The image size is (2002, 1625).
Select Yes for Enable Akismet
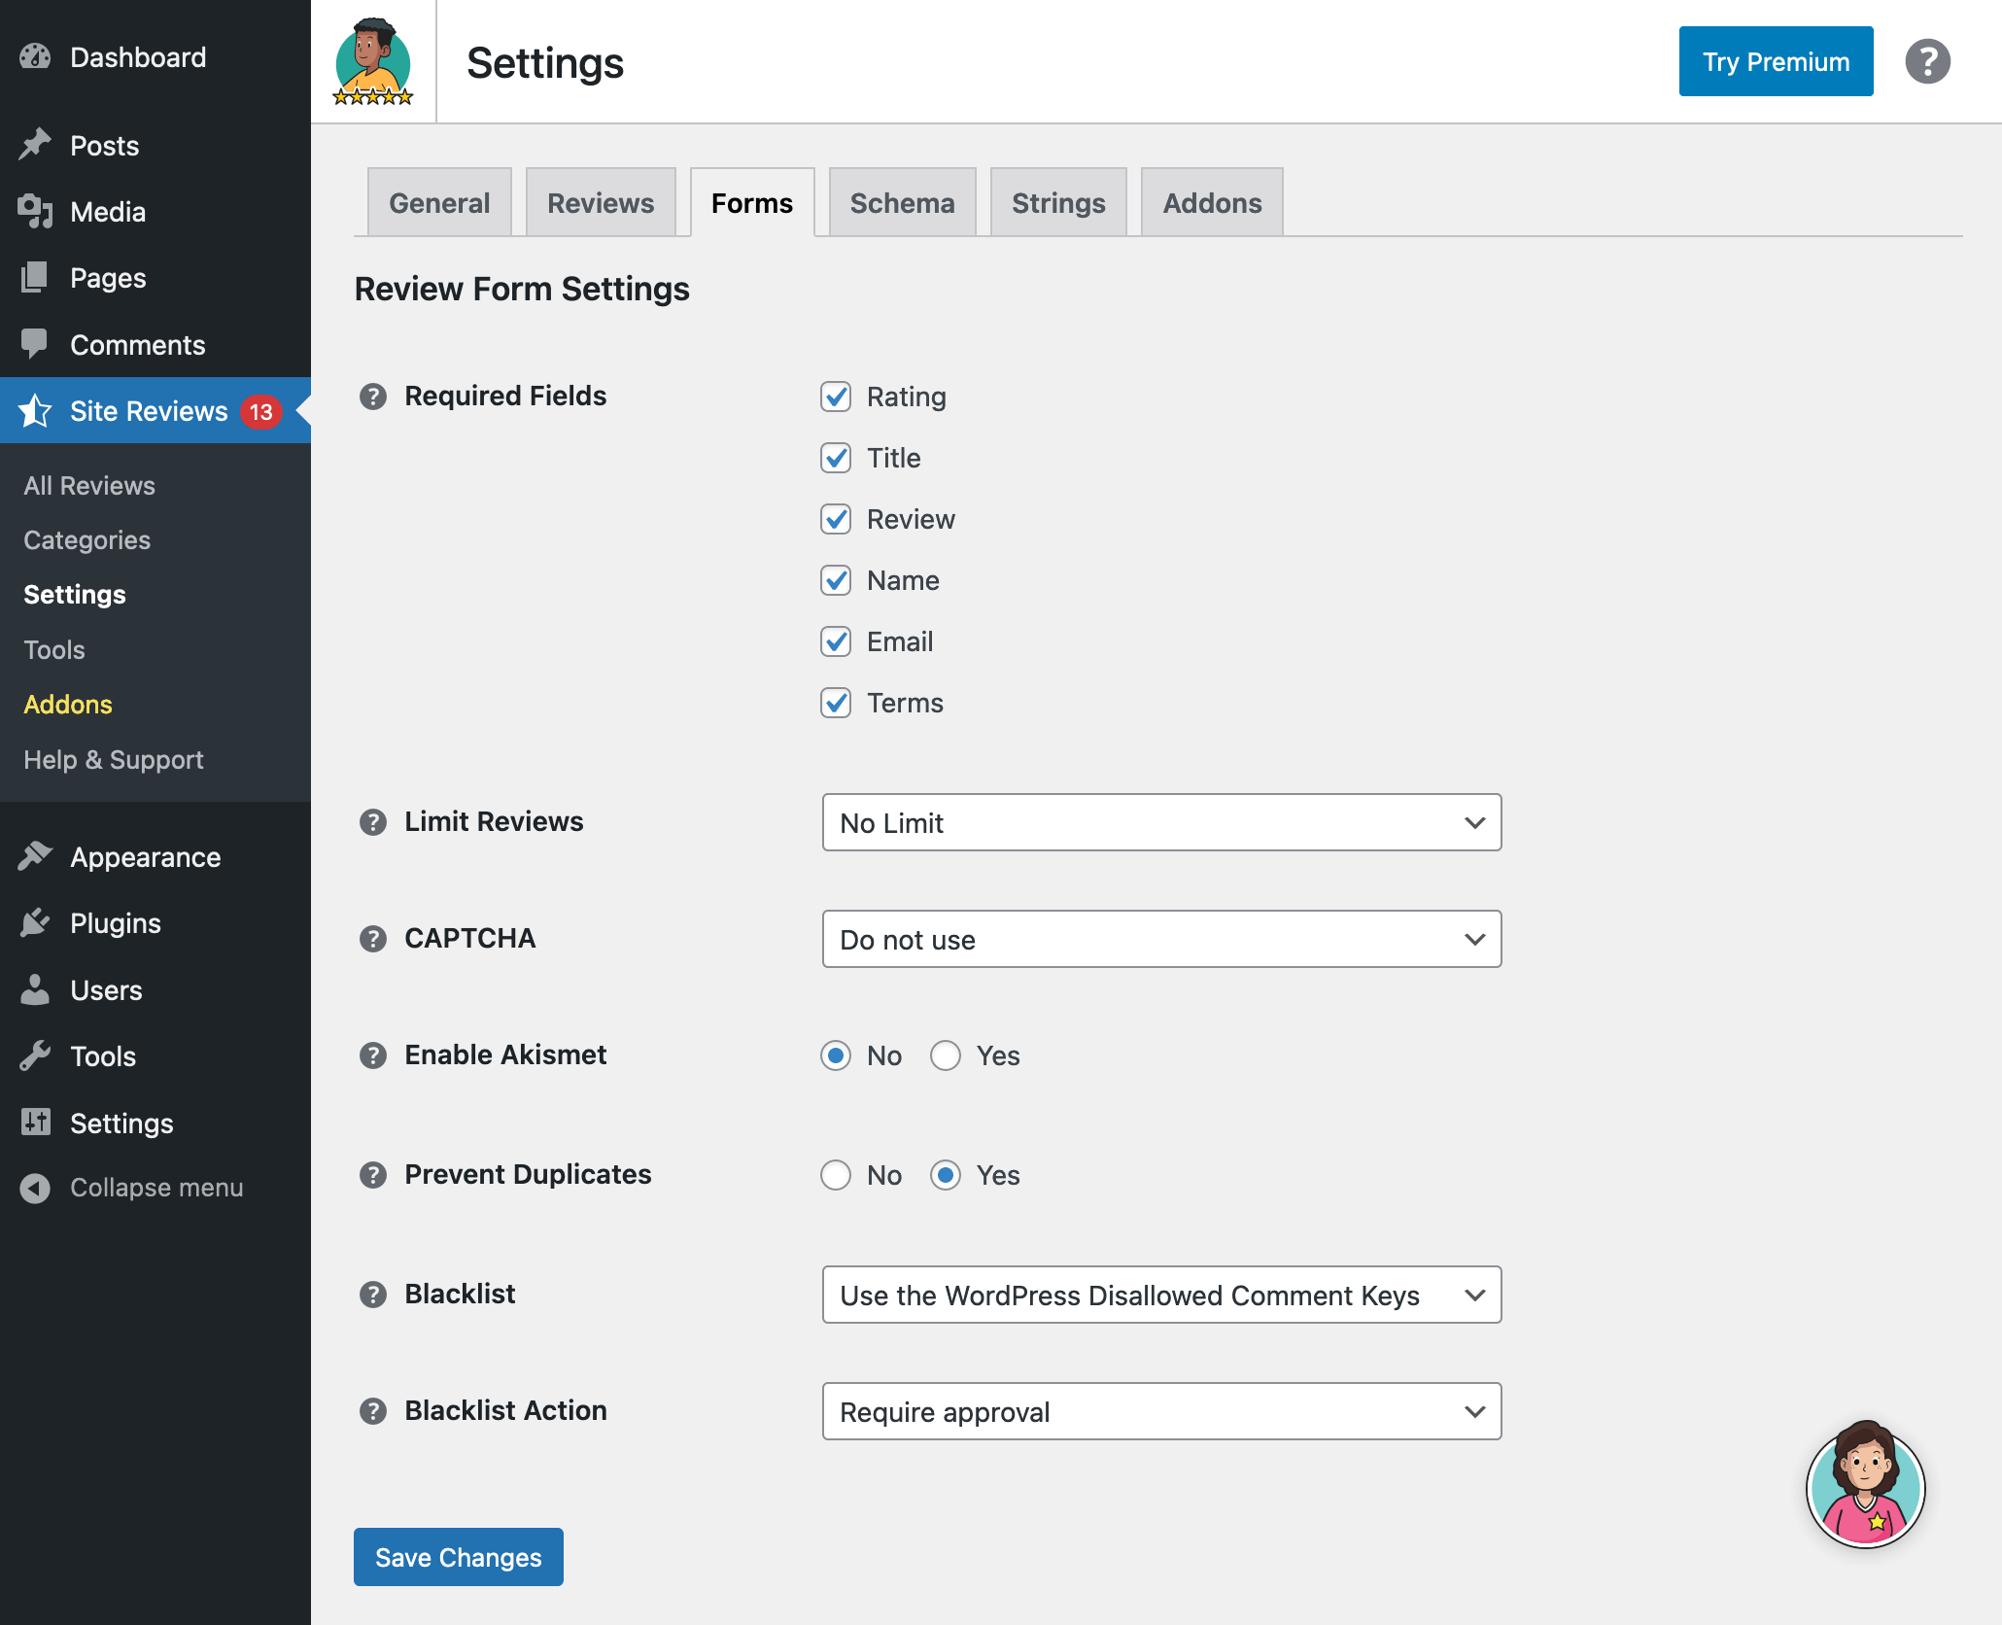(946, 1055)
